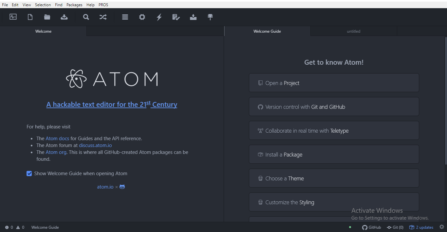Create a new file using the toolbar page icon
Image resolution: width=447 pixels, height=232 pixels.
(30, 17)
